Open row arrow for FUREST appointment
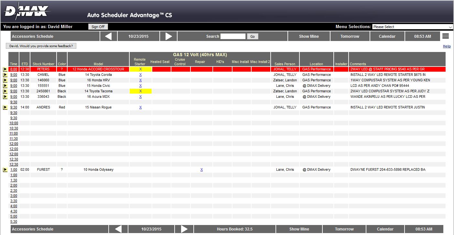454x235 pixels. click(x=5, y=169)
